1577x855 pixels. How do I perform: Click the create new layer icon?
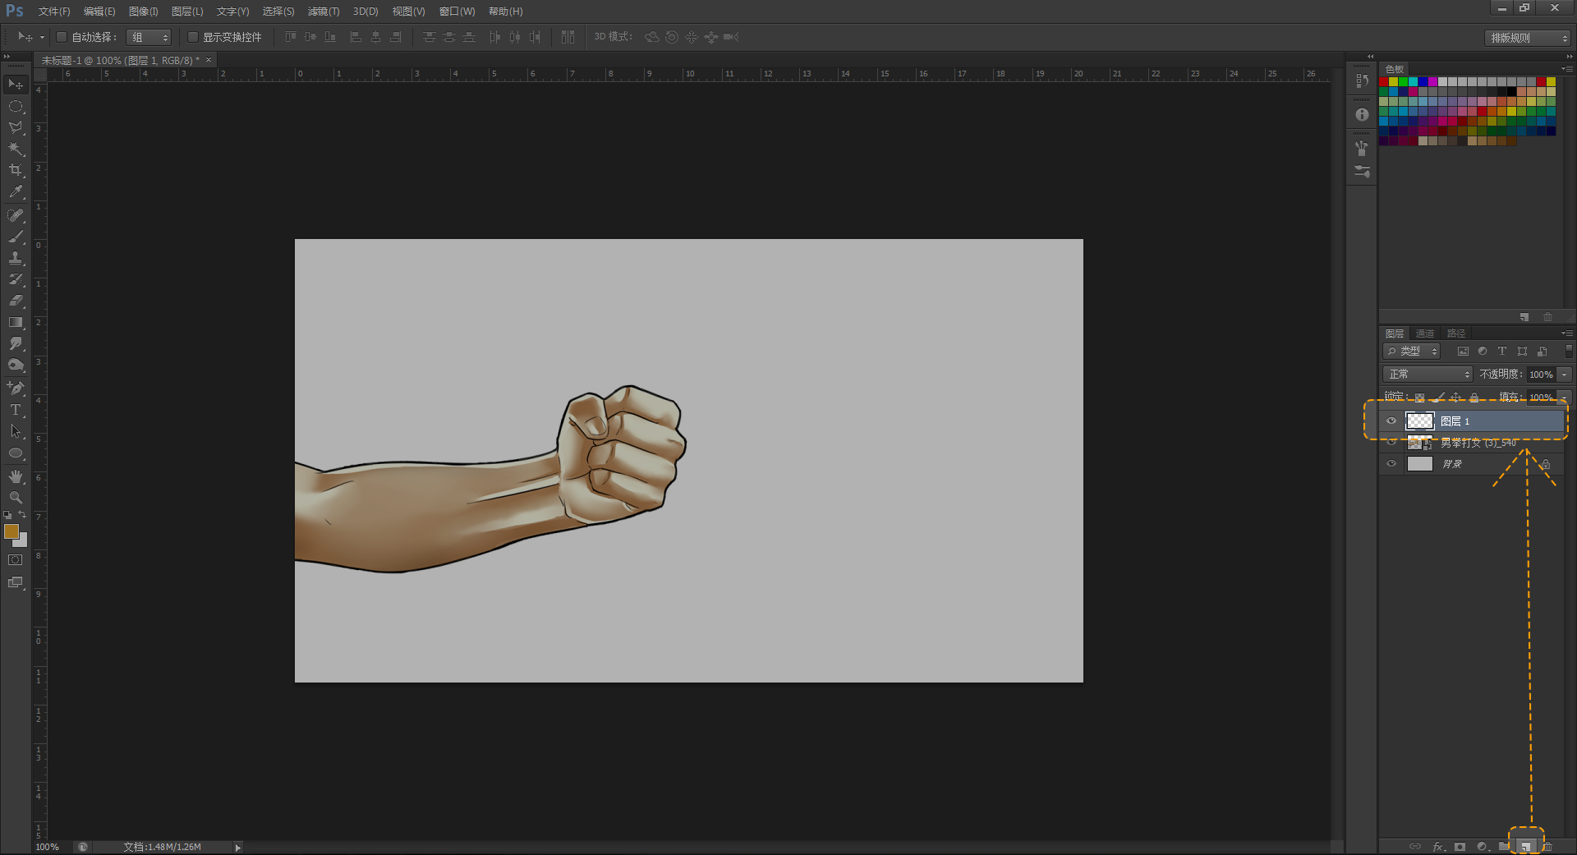(x=1525, y=846)
